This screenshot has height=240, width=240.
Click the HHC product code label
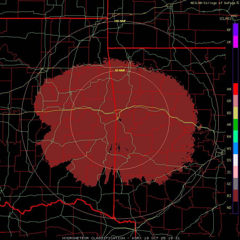click(234, 16)
